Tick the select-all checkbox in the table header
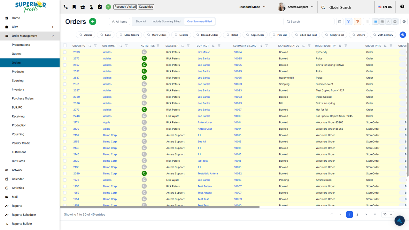The width and height of the screenshot is (409, 230). click(65, 46)
